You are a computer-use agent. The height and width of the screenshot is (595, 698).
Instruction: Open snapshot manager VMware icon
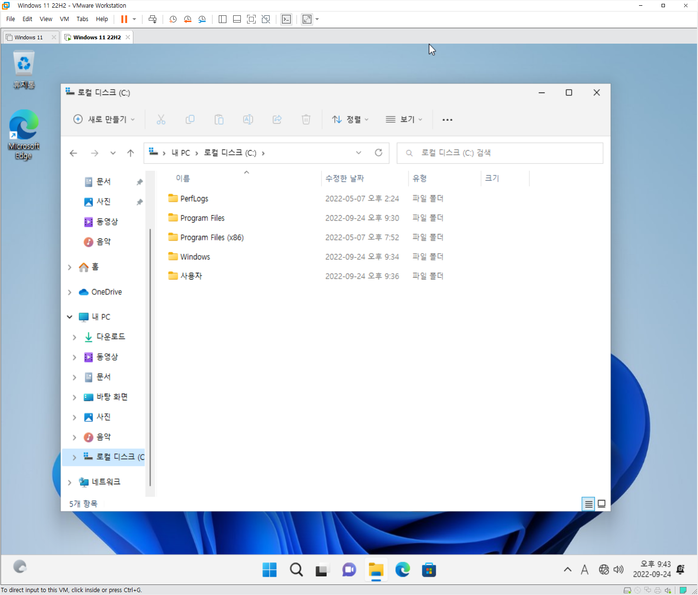202,19
